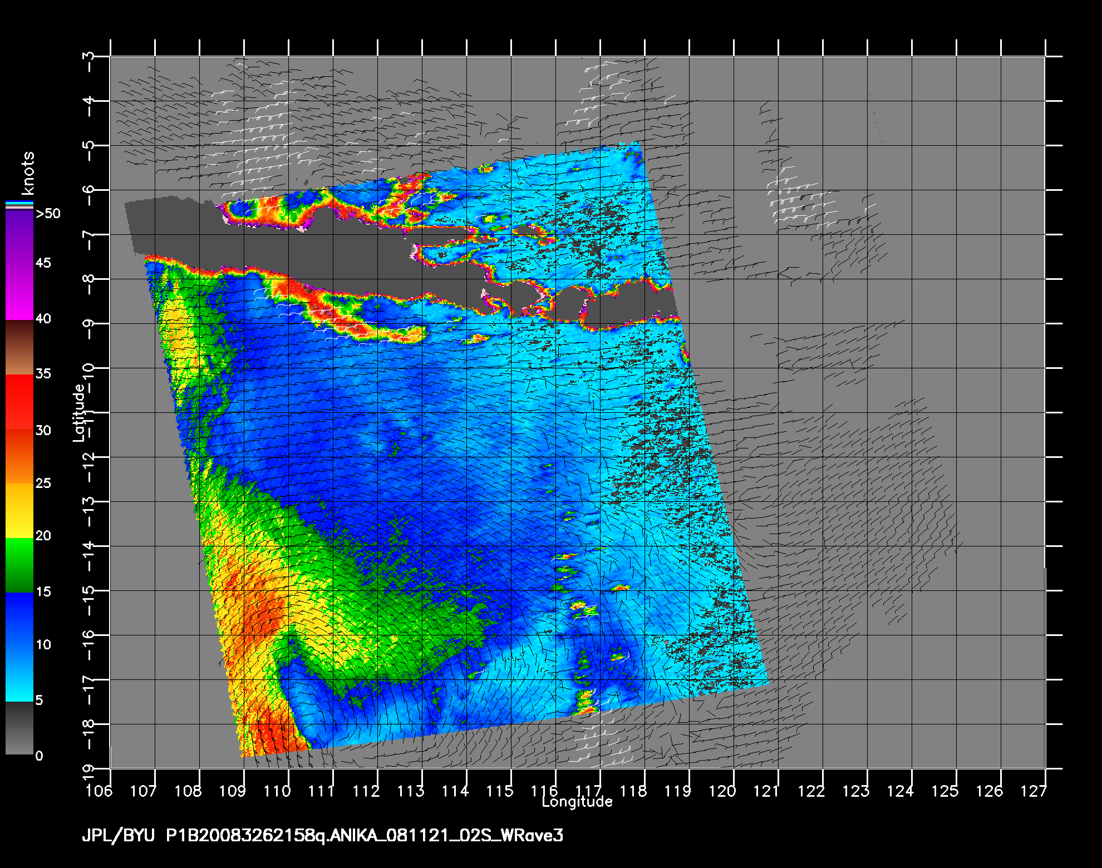Pick the gray segment of the colorbar
Screen dimensions: 1102x868
[19, 728]
